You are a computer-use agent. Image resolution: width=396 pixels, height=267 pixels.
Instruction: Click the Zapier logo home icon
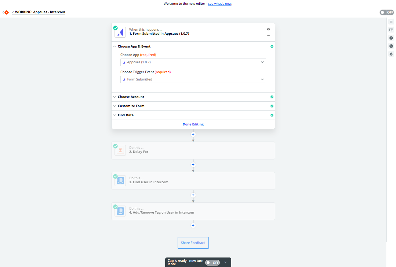(x=7, y=12)
